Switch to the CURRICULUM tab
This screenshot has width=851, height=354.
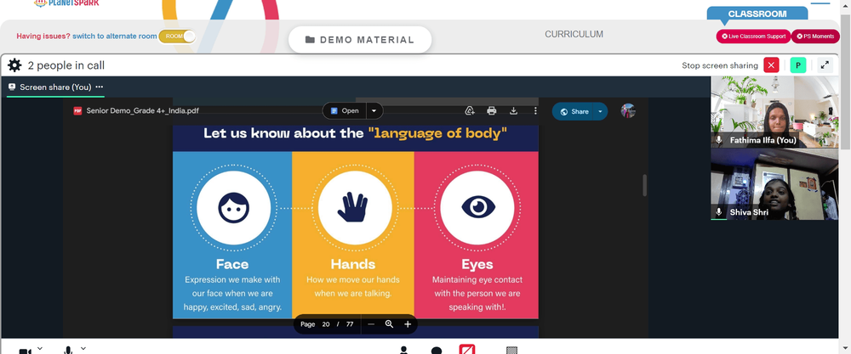pyautogui.click(x=574, y=34)
